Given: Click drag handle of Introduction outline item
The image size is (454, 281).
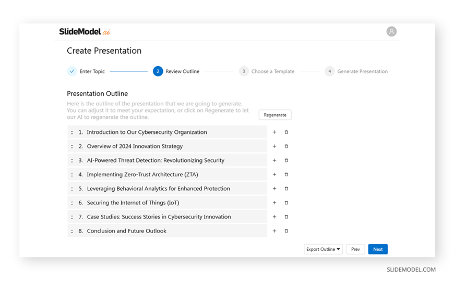Looking at the screenshot, I should [72, 132].
